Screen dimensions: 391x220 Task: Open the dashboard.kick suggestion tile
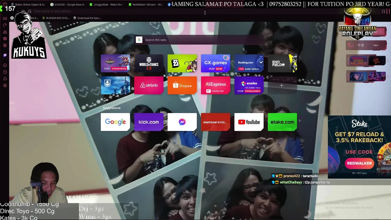pyautogui.click(x=215, y=122)
